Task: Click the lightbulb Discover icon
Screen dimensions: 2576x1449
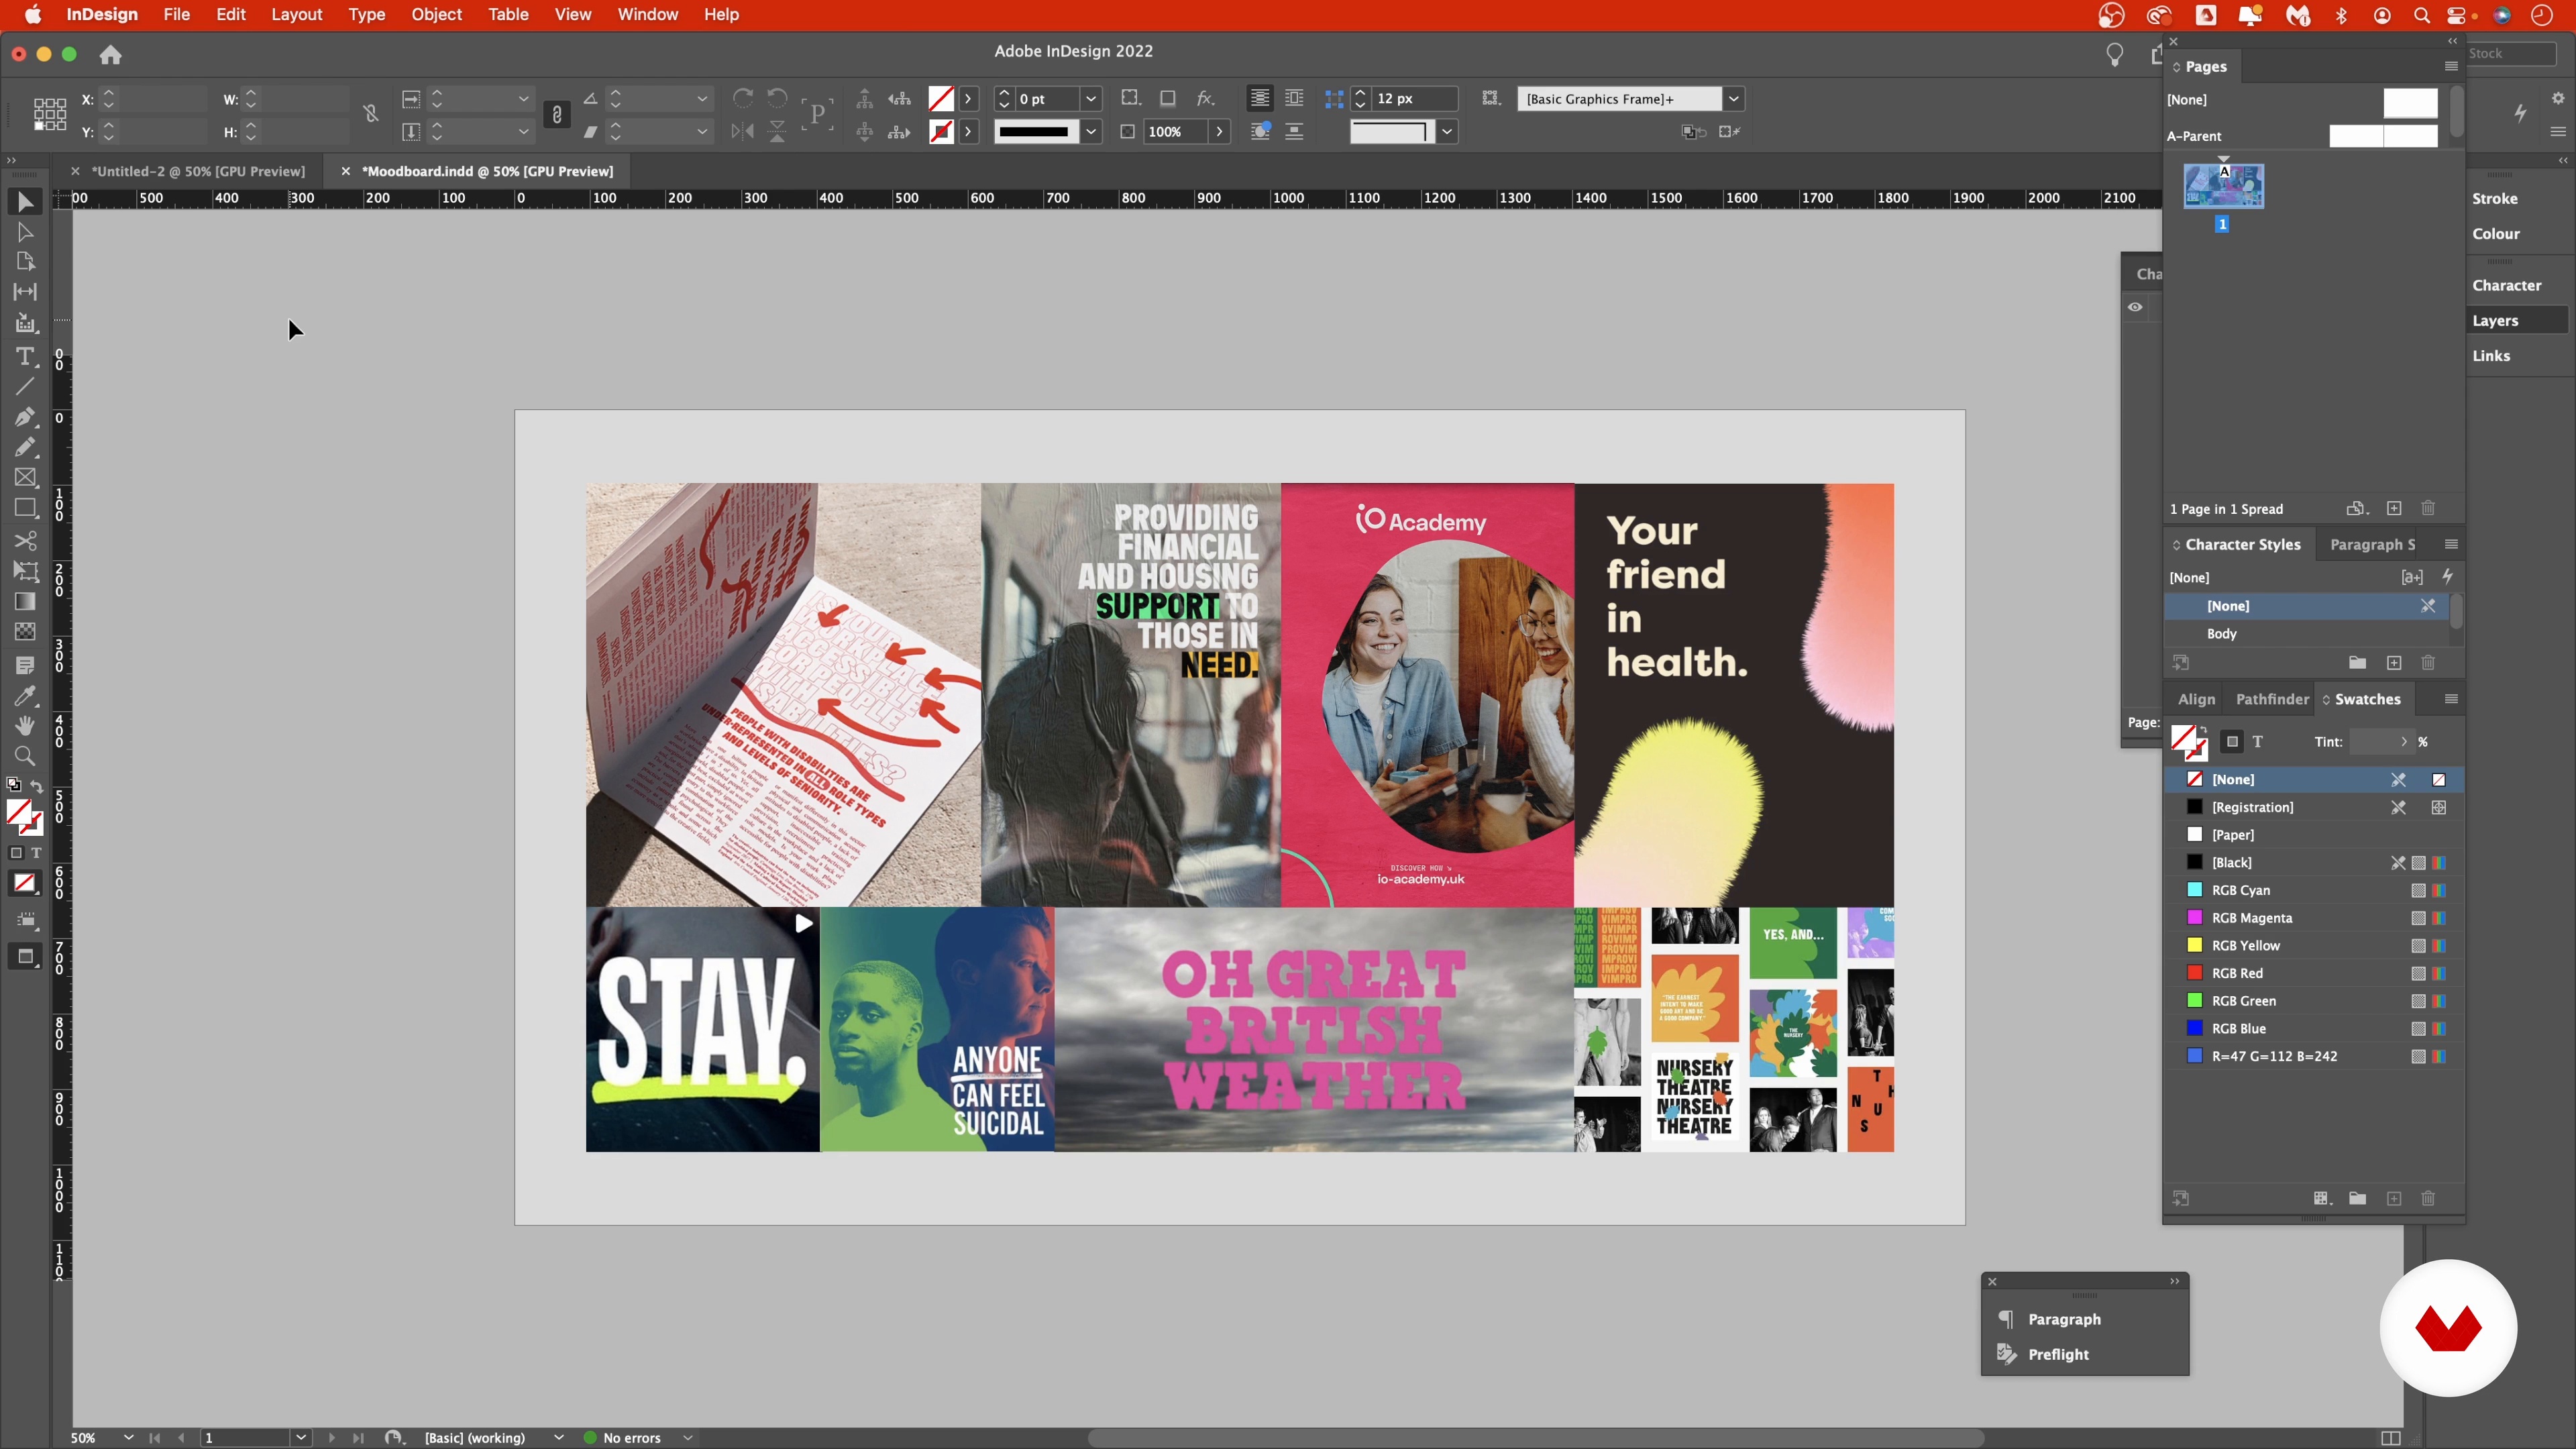Action: coord(2114,55)
